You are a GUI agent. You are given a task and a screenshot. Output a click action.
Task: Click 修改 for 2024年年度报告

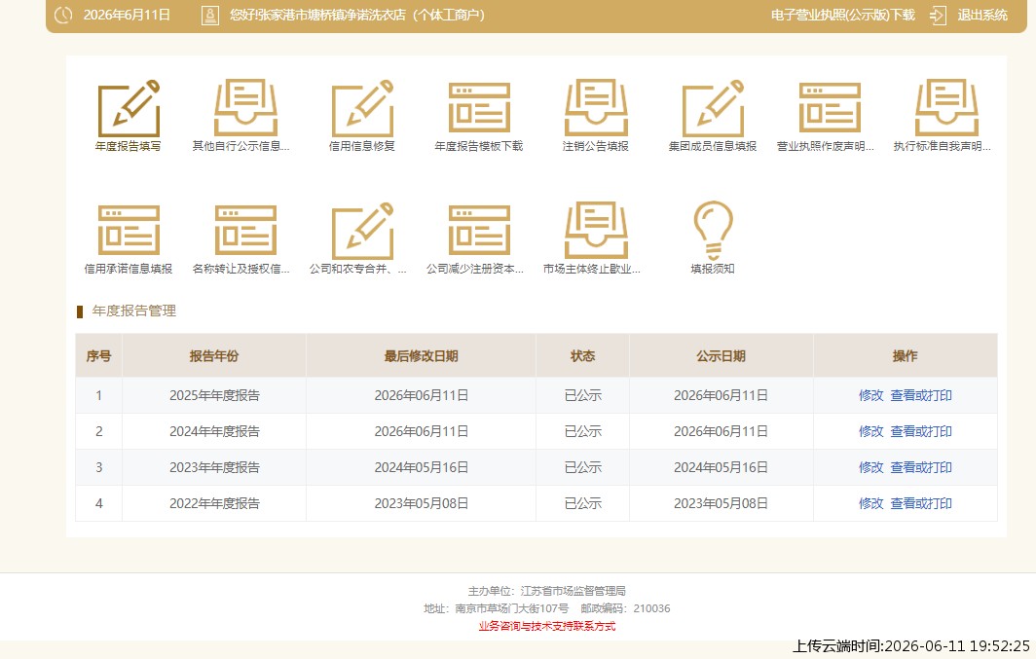870,431
